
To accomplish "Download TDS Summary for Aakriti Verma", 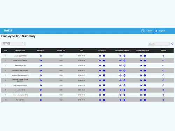I will (x=104, y=61).
